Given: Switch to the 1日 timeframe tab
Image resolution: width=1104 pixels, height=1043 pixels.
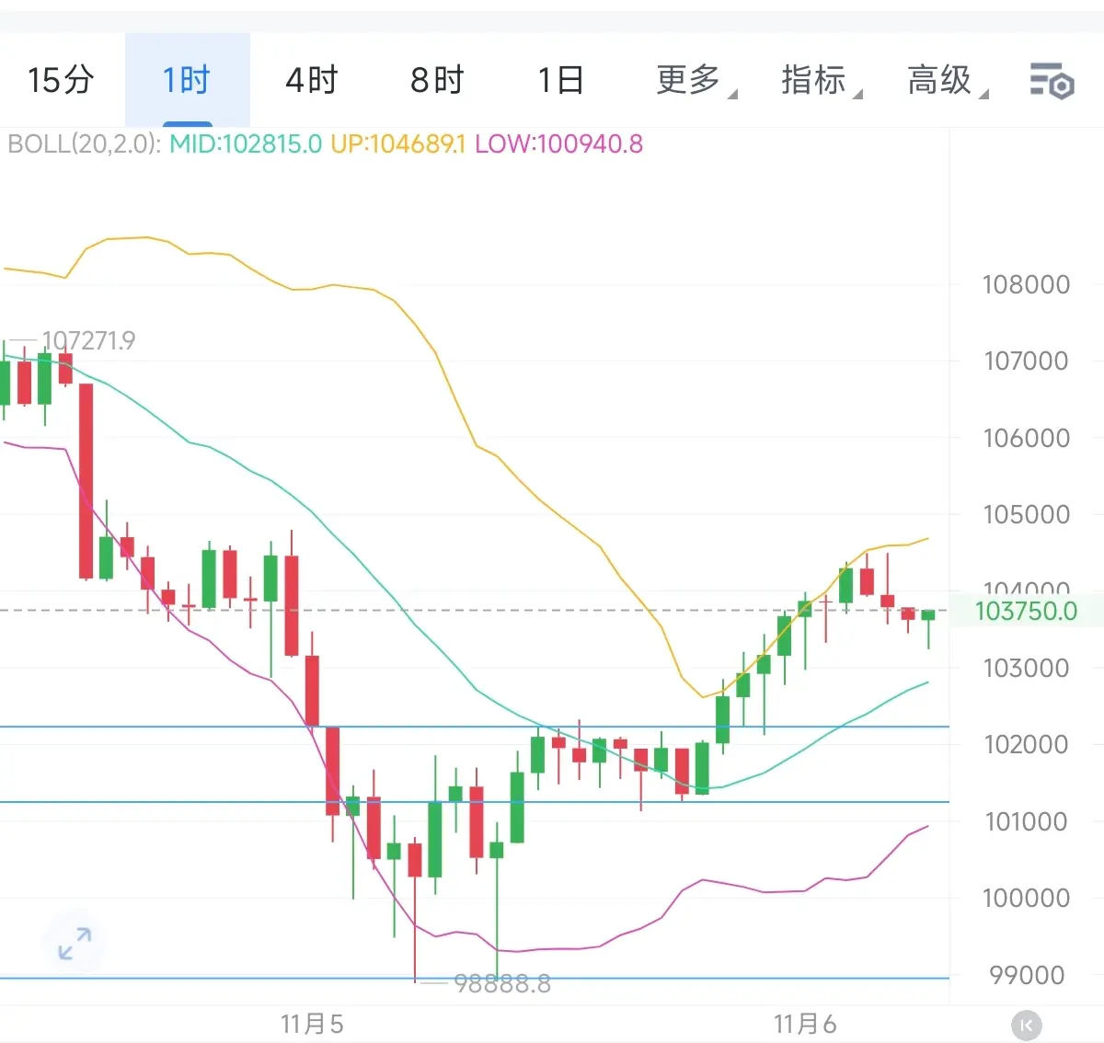Looking at the screenshot, I should (561, 80).
